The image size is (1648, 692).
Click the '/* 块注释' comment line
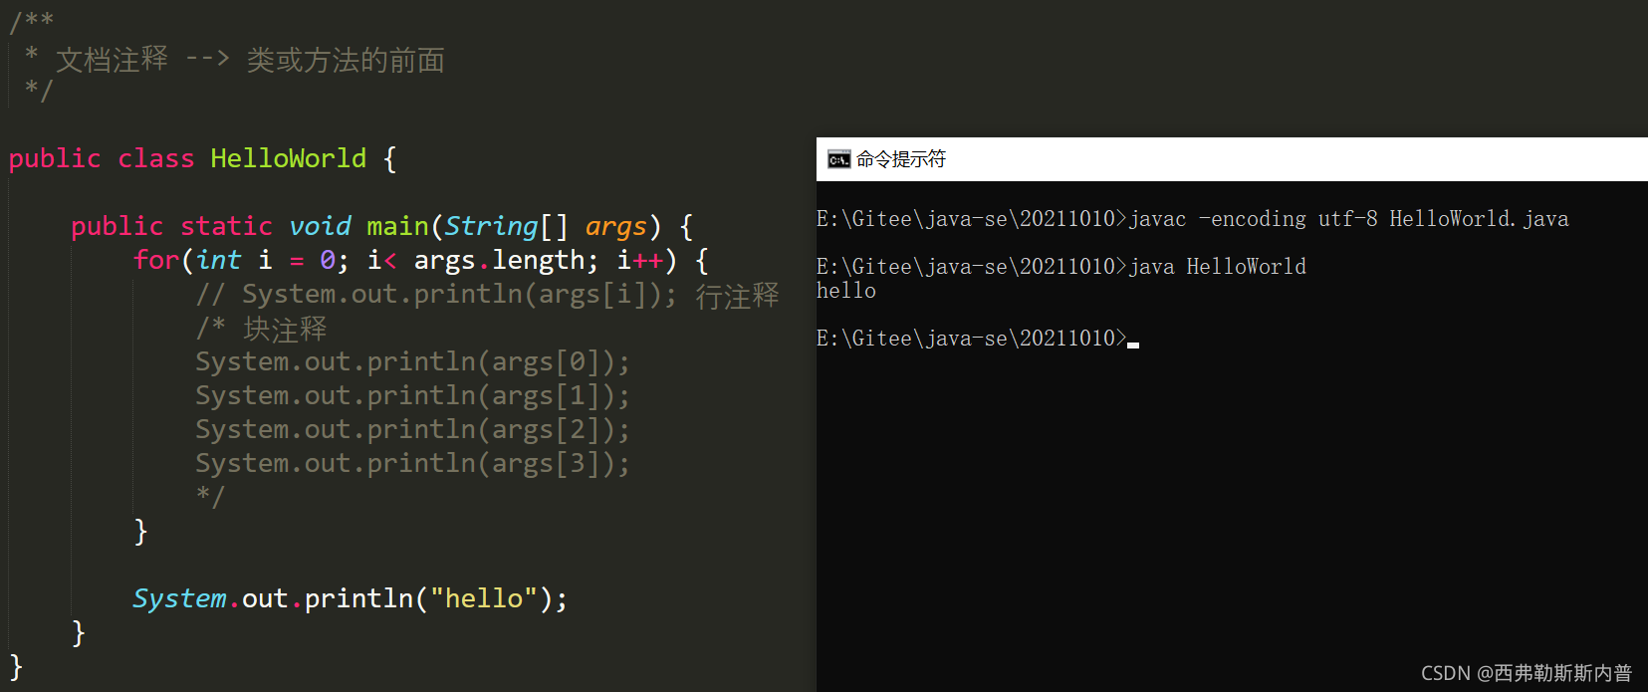[261, 329]
